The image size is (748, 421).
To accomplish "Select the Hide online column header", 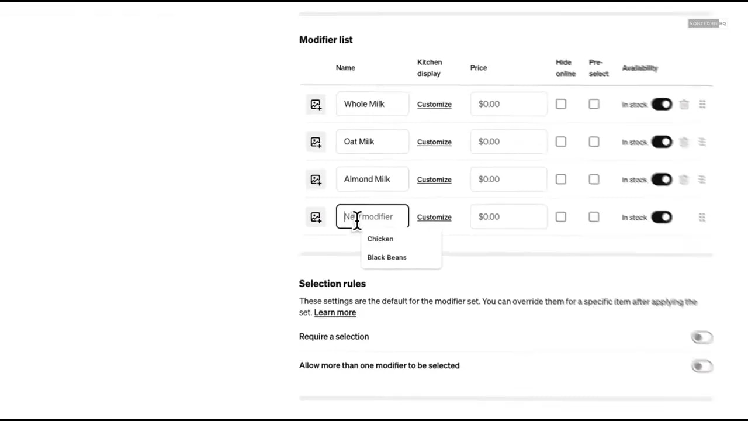I will point(566,68).
